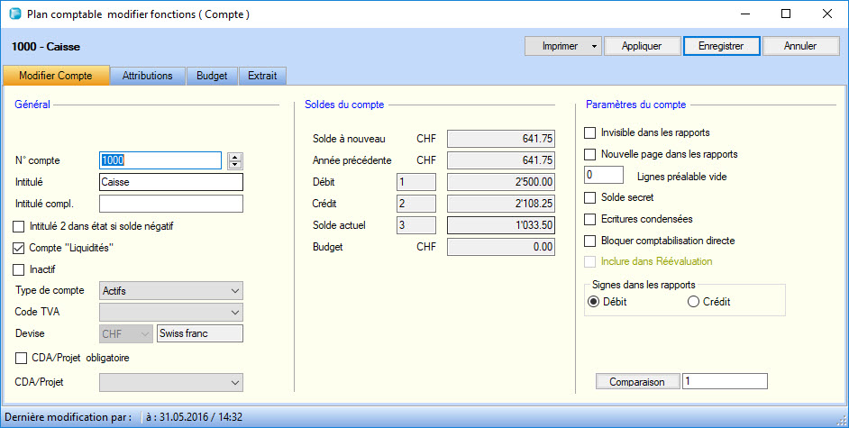This screenshot has height=428, width=849.
Task: Check Invisible dans les rapports
Action: [x=590, y=132]
